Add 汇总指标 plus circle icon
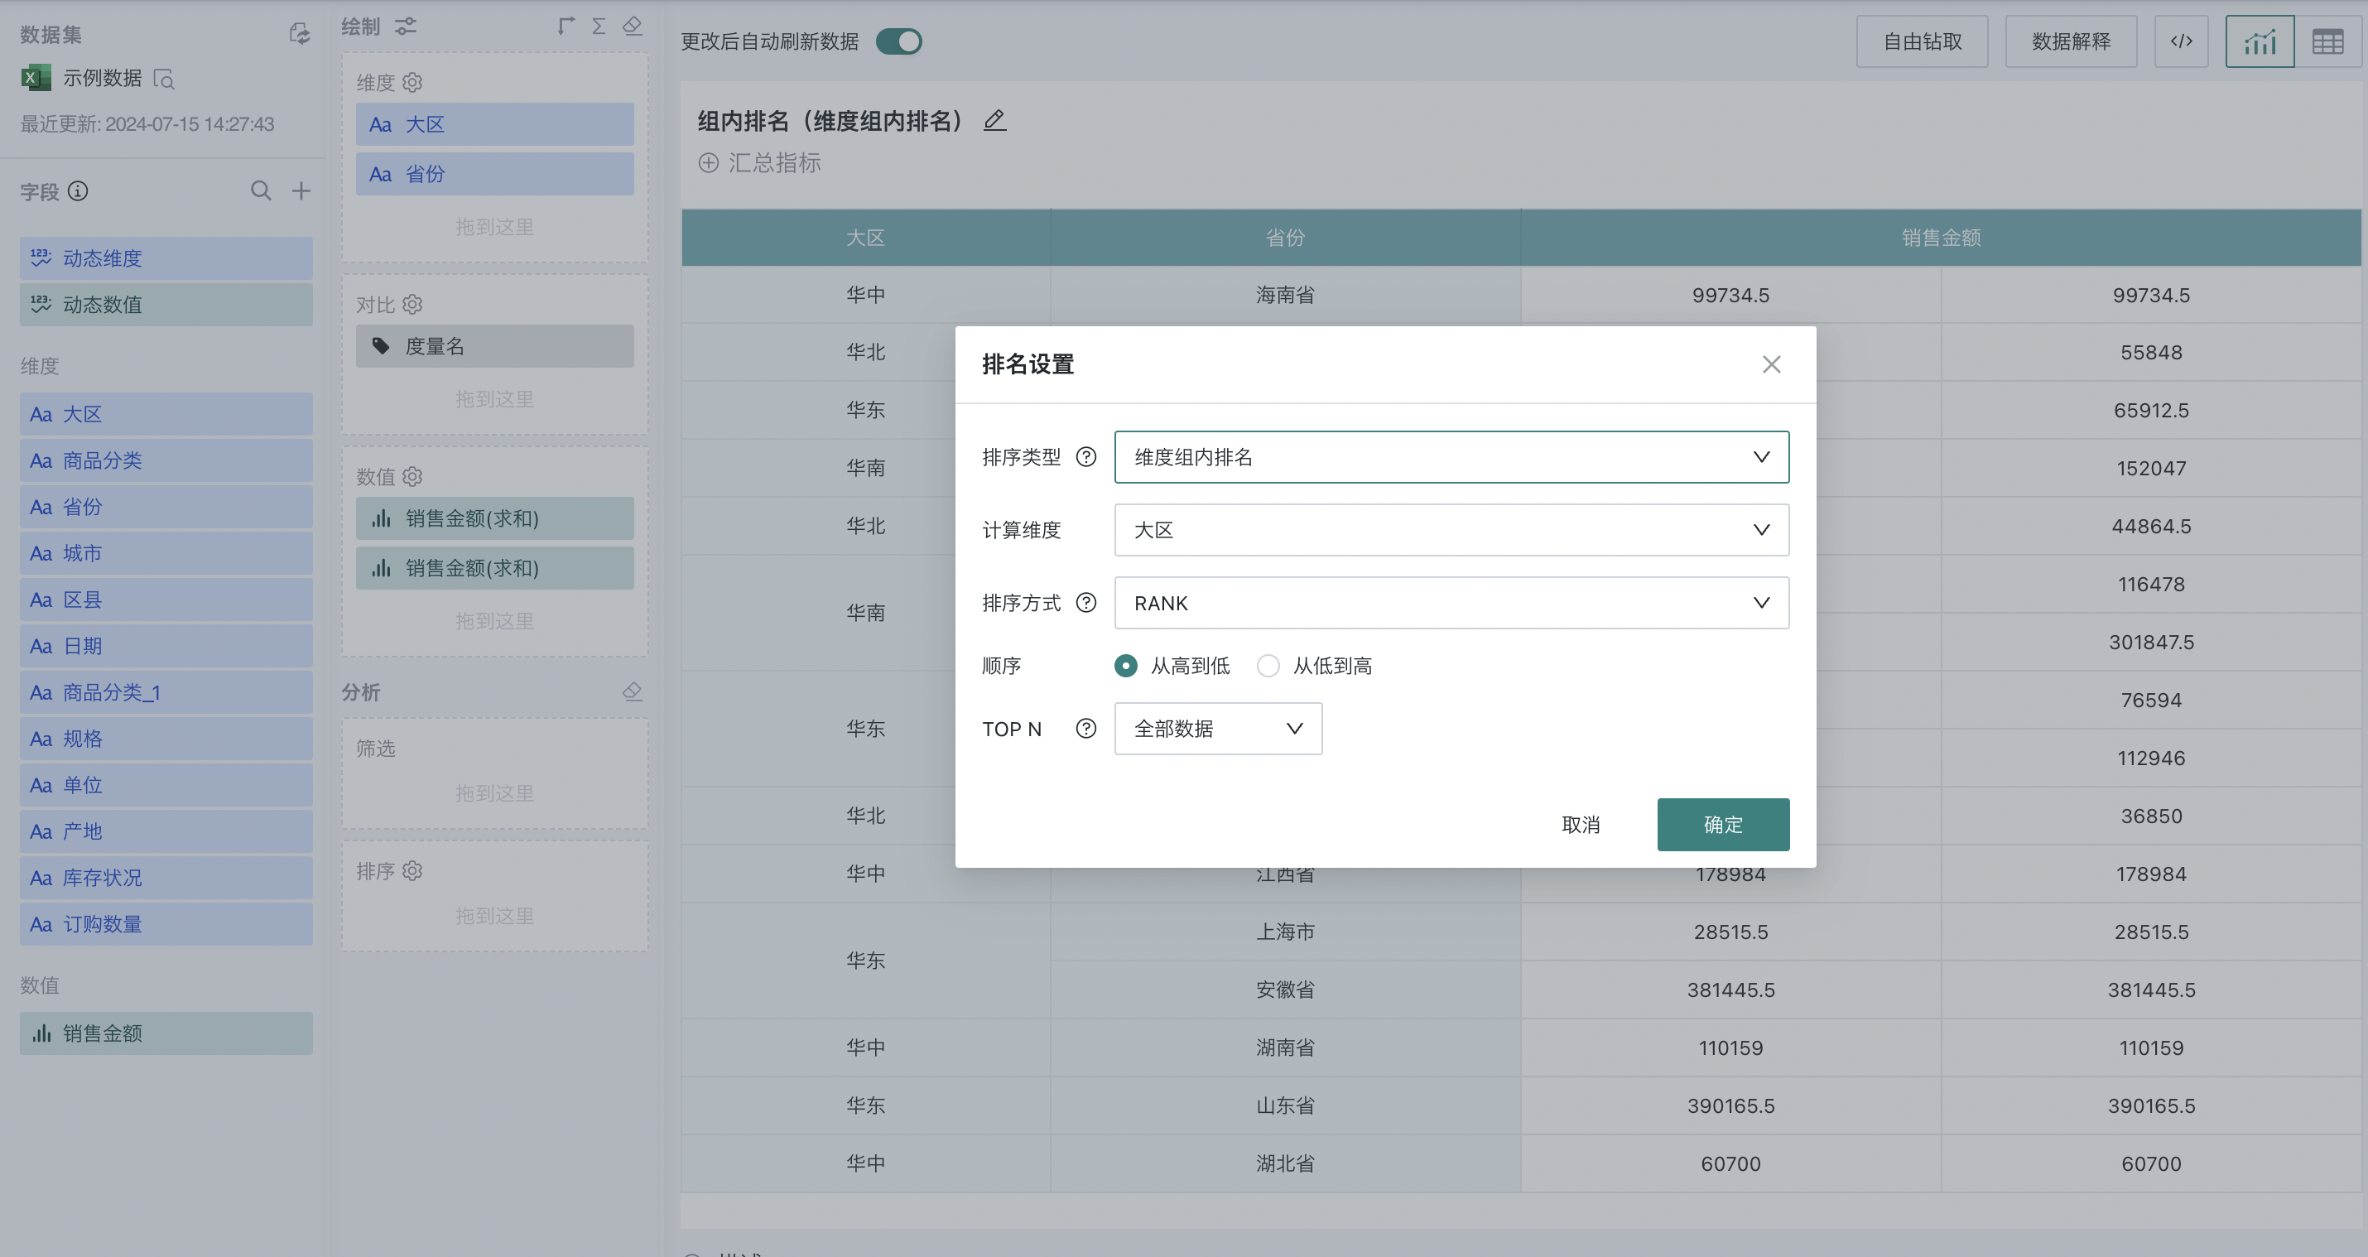The width and height of the screenshot is (2368, 1257). [x=709, y=163]
